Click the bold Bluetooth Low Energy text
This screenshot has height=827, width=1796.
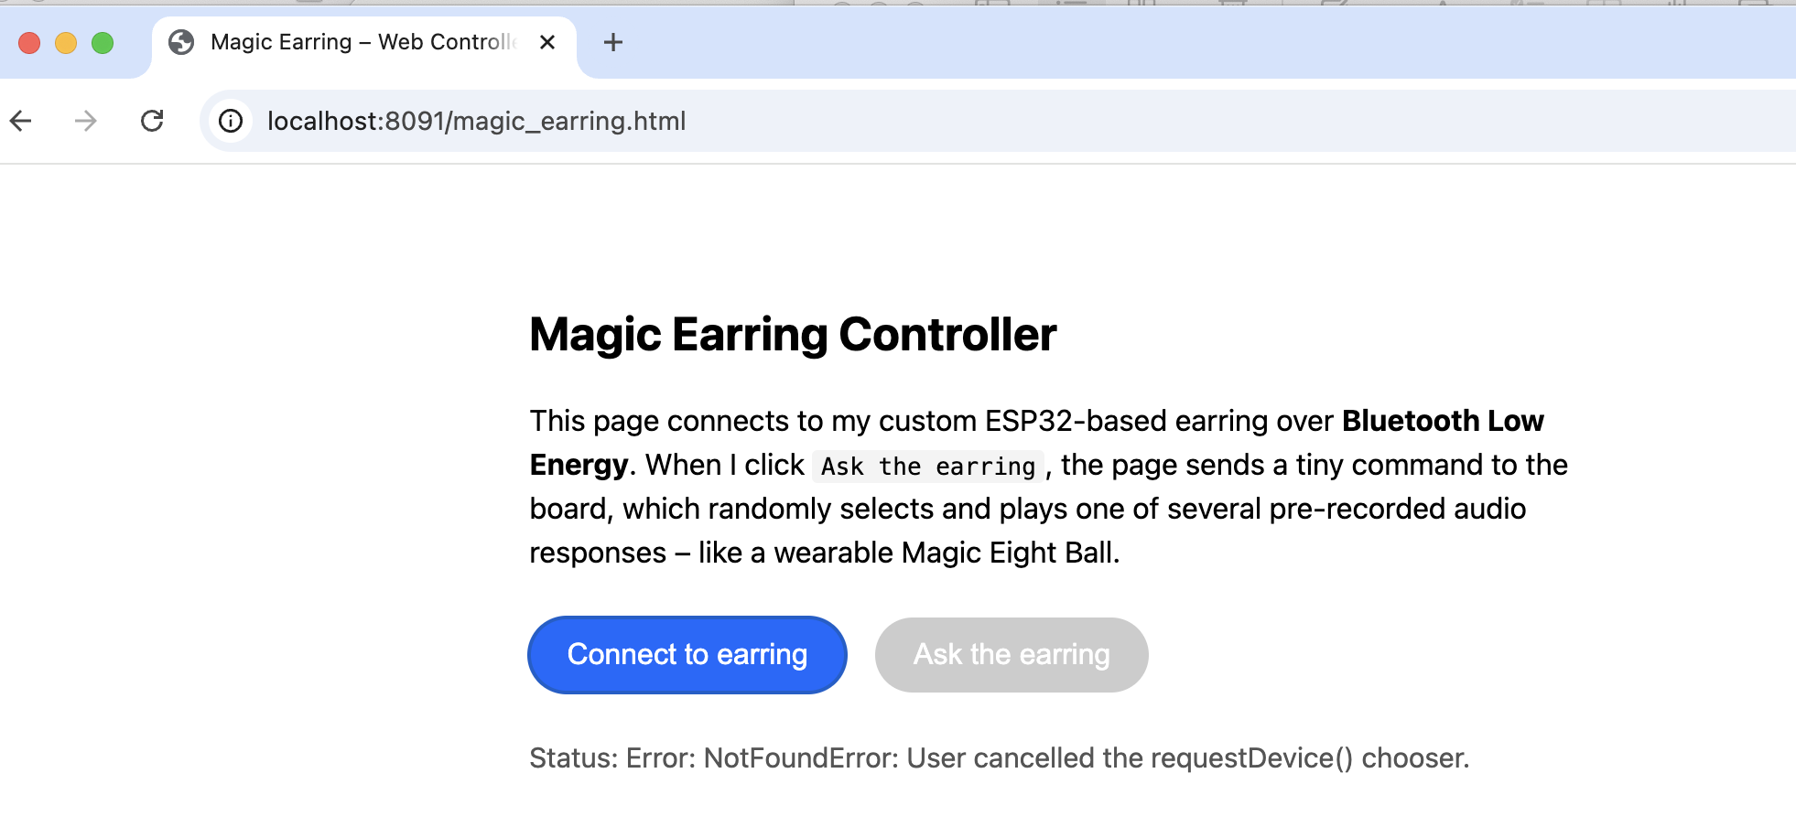pos(1442,421)
